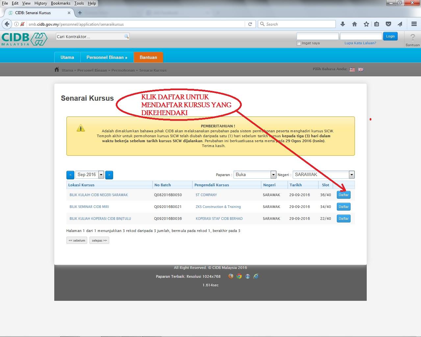The height and width of the screenshot is (337, 421).
Task: Sort the table by the Tarikh column header
Action: point(295,185)
